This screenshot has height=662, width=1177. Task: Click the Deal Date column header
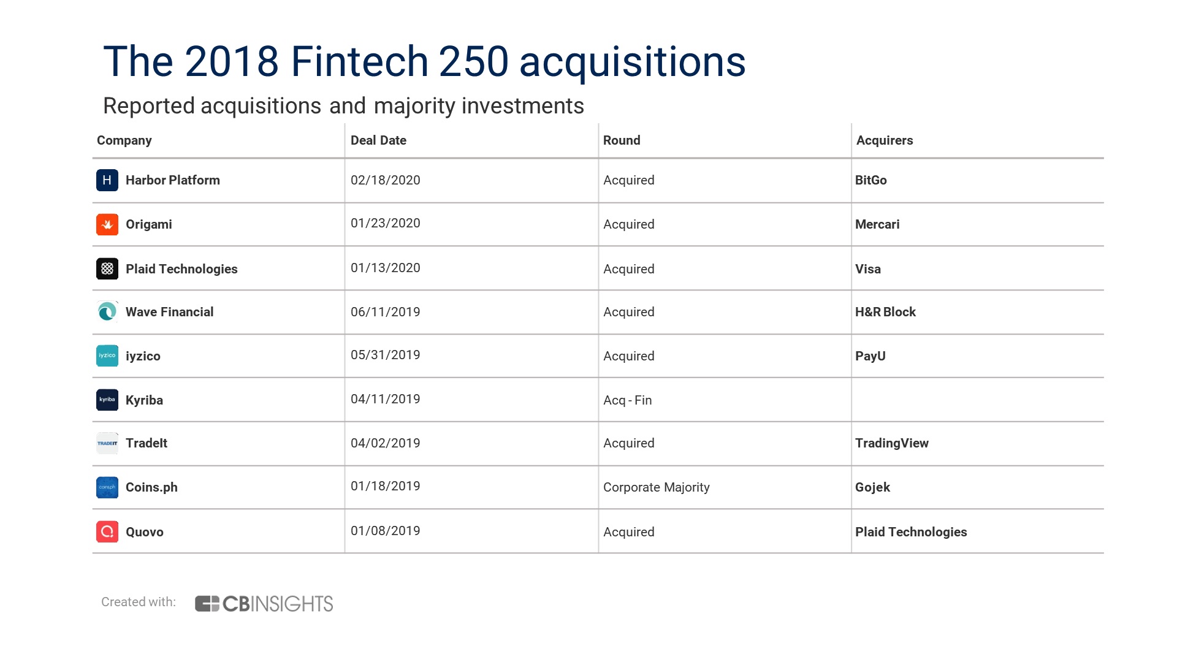[378, 140]
